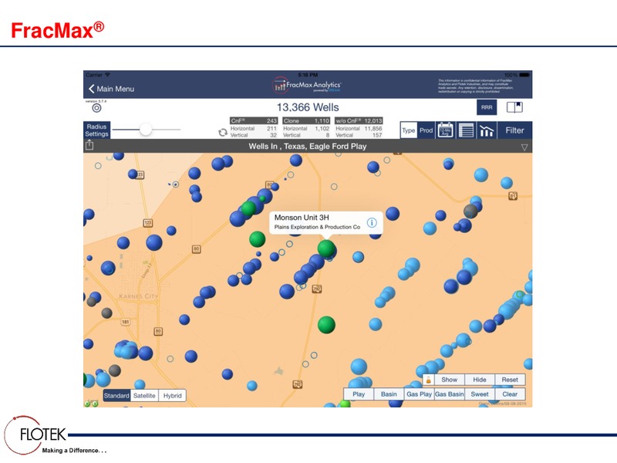
Task: Click the Show button
Action: coord(450,380)
